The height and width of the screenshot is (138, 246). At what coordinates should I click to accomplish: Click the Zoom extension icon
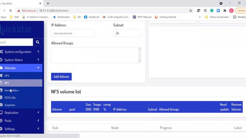coord(218,11)
